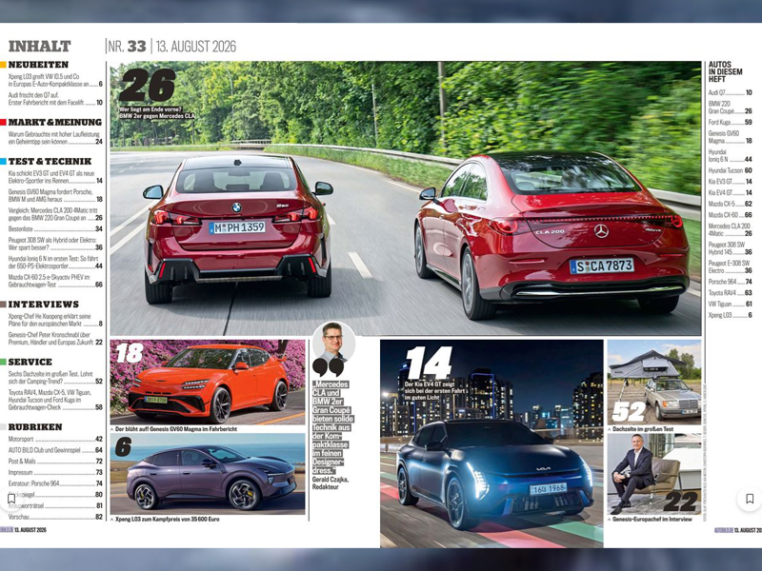Screen dimensions: 762x571
Task: Click caption 'Der blüht auf! Genesis GV60 Magma im Fahrbericht'
Action: pos(176,429)
